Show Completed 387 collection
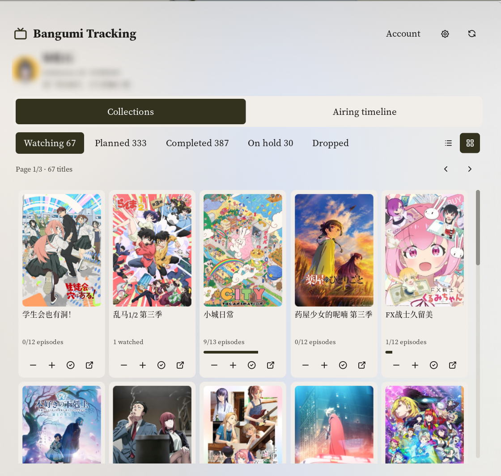This screenshot has height=476, width=501. coord(197,143)
